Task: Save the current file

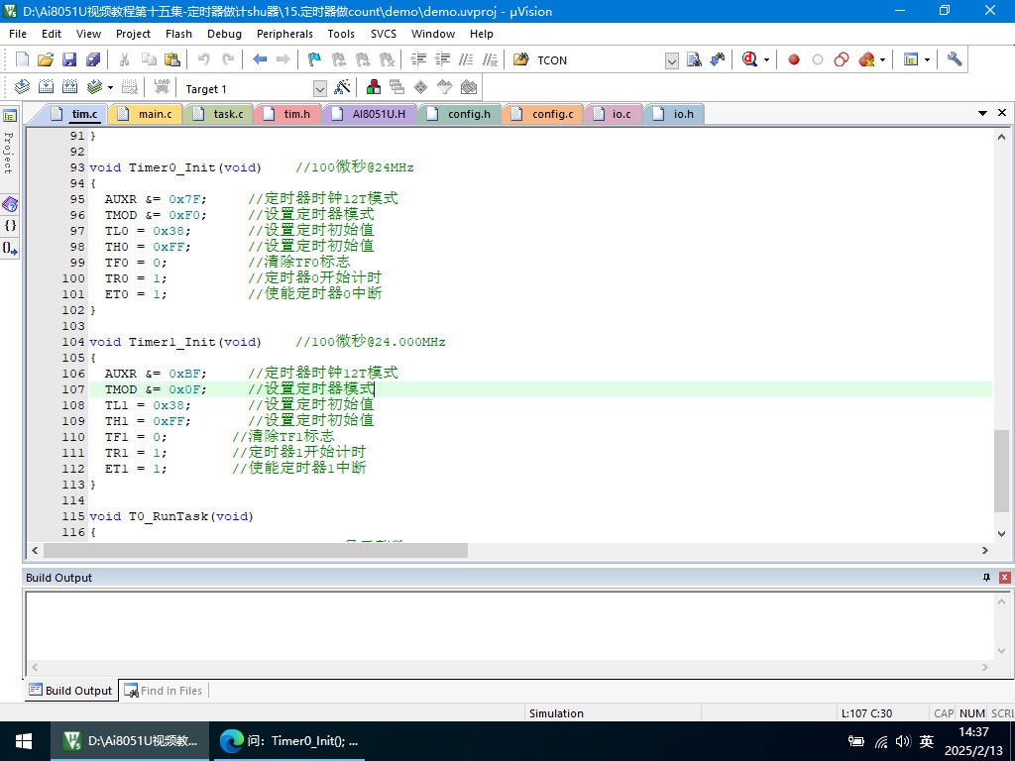Action: click(69, 59)
